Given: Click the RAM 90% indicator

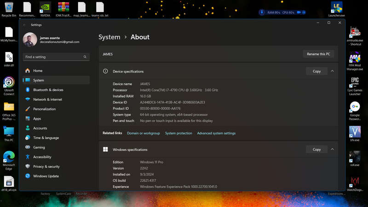Looking at the screenshot, I should pyautogui.click(x=274, y=12).
